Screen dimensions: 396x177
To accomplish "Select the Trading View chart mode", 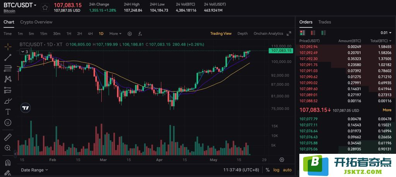I will coord(221,34).
